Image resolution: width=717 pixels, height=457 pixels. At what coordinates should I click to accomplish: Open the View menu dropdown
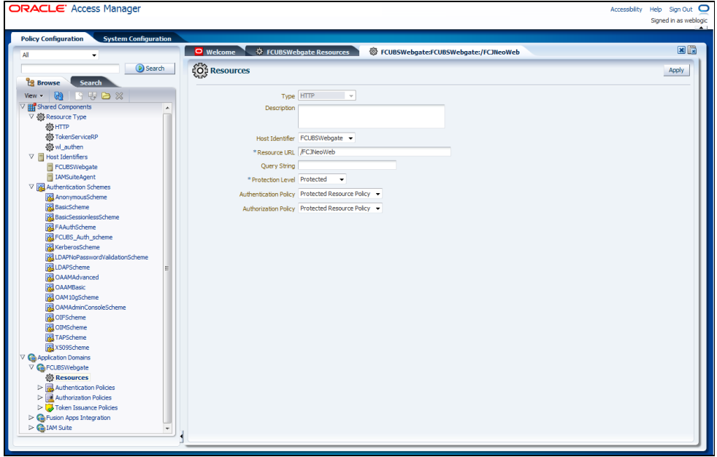click(34, 96)
